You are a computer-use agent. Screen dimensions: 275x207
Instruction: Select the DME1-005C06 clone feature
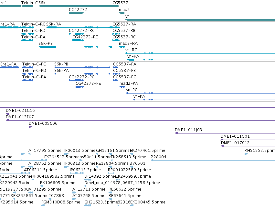152,127
